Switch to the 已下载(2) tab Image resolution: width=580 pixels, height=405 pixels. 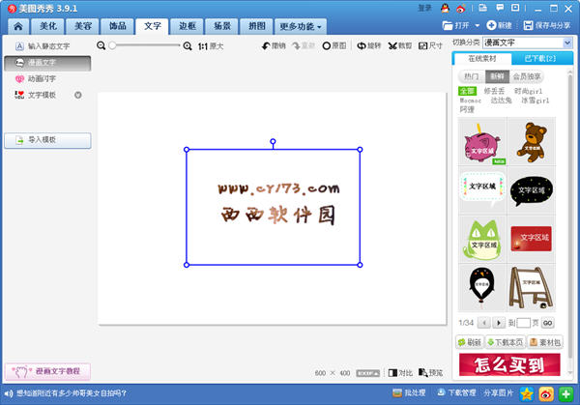coord(540,58)
